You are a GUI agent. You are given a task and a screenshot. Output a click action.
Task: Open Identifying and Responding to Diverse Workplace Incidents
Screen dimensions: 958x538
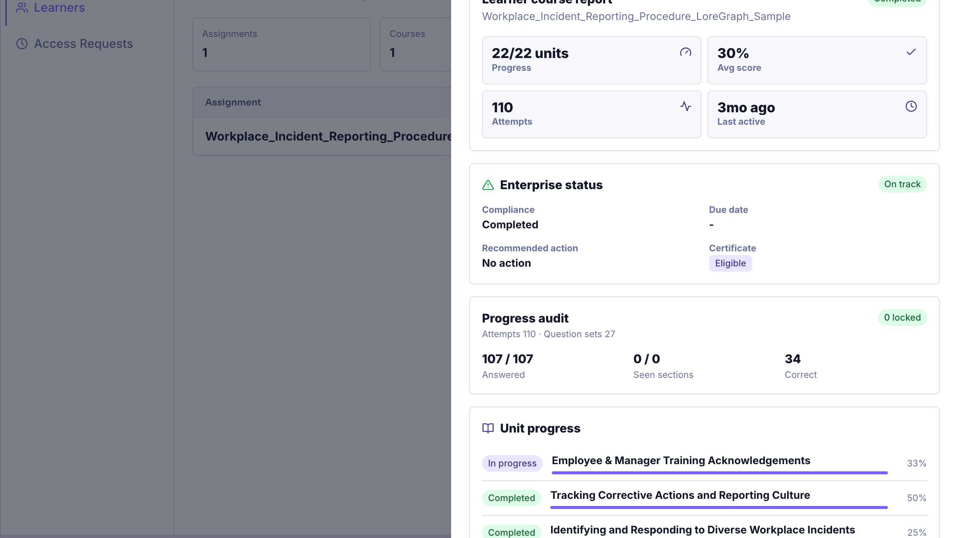point(702,530)
